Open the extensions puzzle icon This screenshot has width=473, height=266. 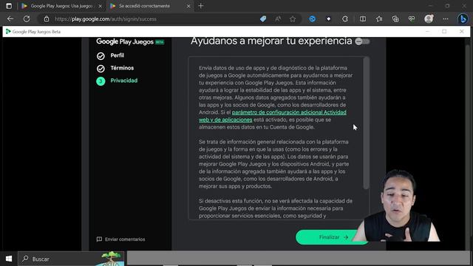pos(345,19)
